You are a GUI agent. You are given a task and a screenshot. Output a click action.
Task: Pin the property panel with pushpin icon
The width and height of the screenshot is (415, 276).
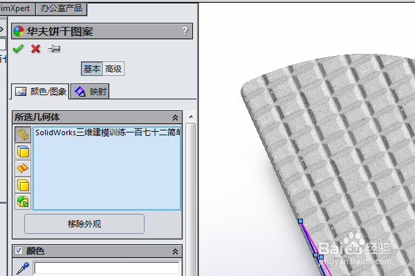click(x=54, y=48)
